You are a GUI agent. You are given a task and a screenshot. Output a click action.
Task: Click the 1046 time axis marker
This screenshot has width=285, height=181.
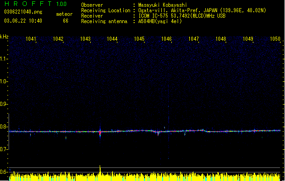point(166,39)
